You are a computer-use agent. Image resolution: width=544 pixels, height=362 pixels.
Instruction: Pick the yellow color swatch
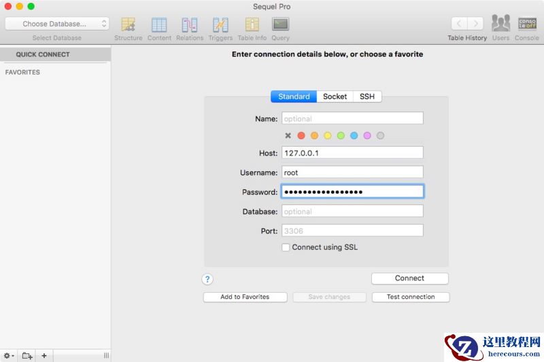click(328, 135)
